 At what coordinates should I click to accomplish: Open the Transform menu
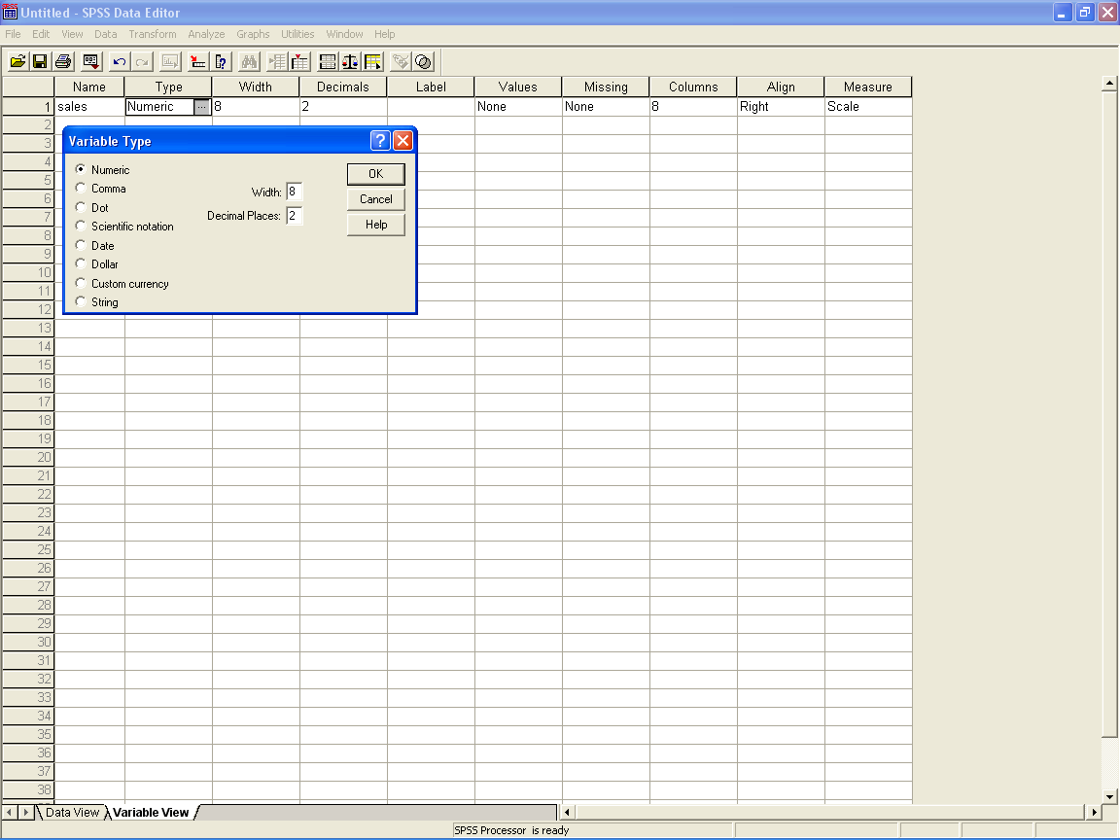pyautogui.click(x=152, y=34)
